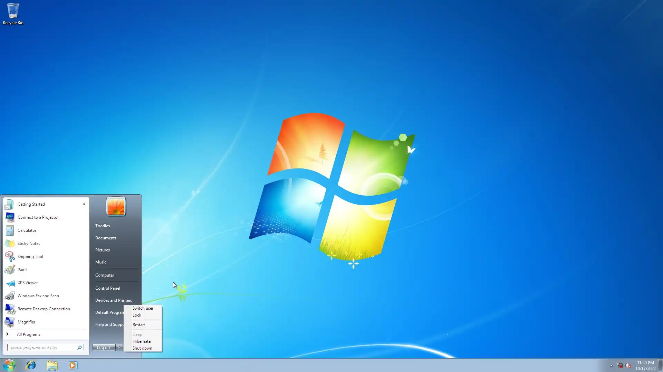Launch Sticky Notes from Start menu

[x=29, y=244]
